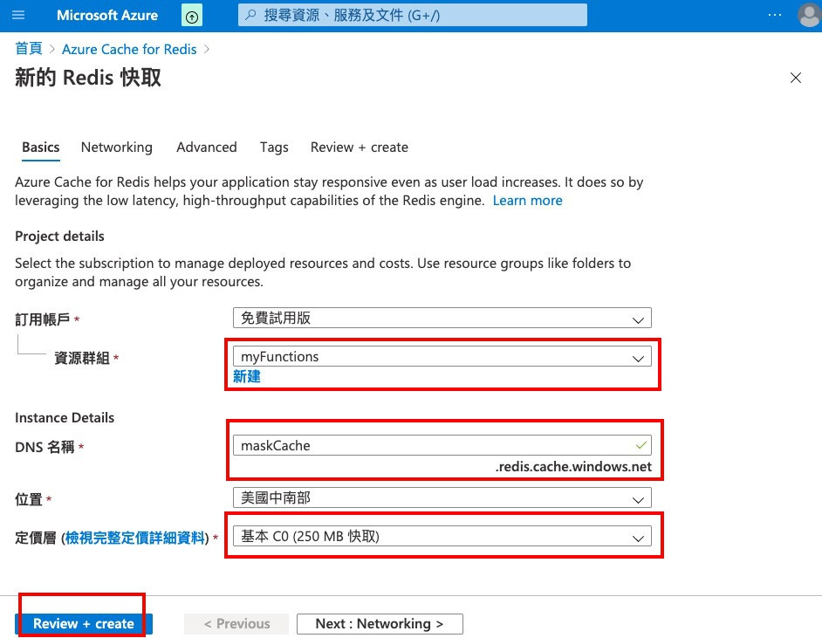822x638 pixels.
Task: Expand the myFunctions resource group dropdown
Action: tap(442, 356)
